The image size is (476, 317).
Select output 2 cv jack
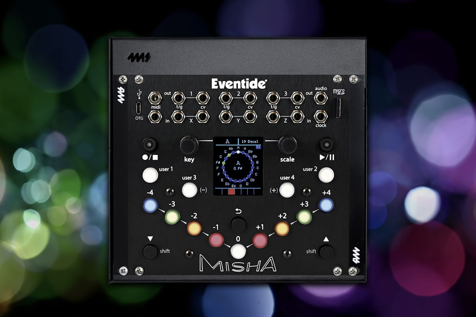pos(250,97)
